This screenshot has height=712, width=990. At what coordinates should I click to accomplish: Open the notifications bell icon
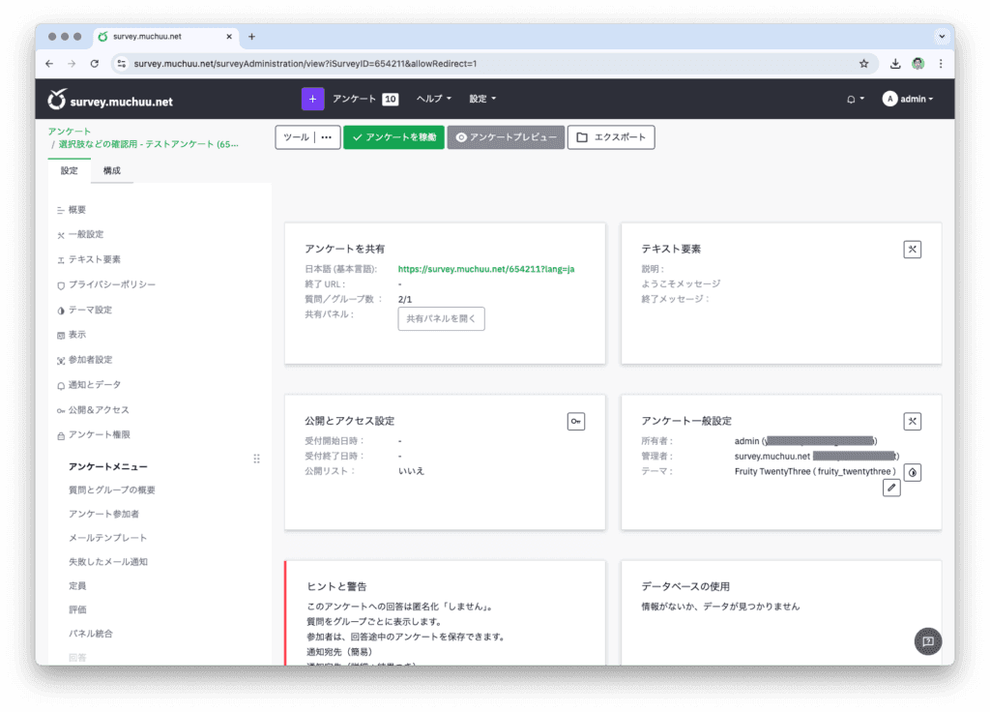click(x=852, y=99)
